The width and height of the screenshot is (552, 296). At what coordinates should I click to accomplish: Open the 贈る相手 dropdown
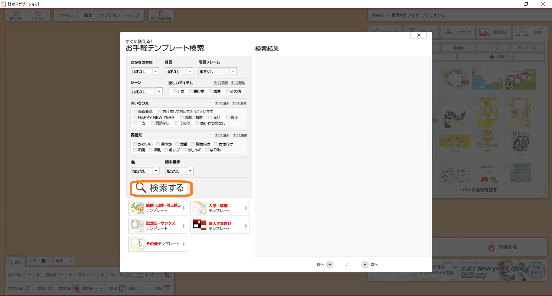pyautogui.click(x=179, y=171)
